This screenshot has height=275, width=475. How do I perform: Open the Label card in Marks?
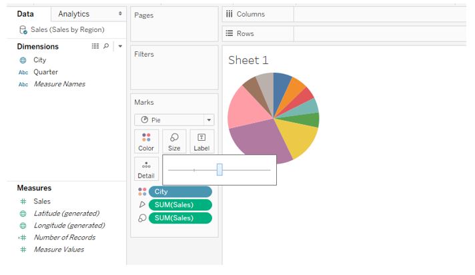coord(201,142)
